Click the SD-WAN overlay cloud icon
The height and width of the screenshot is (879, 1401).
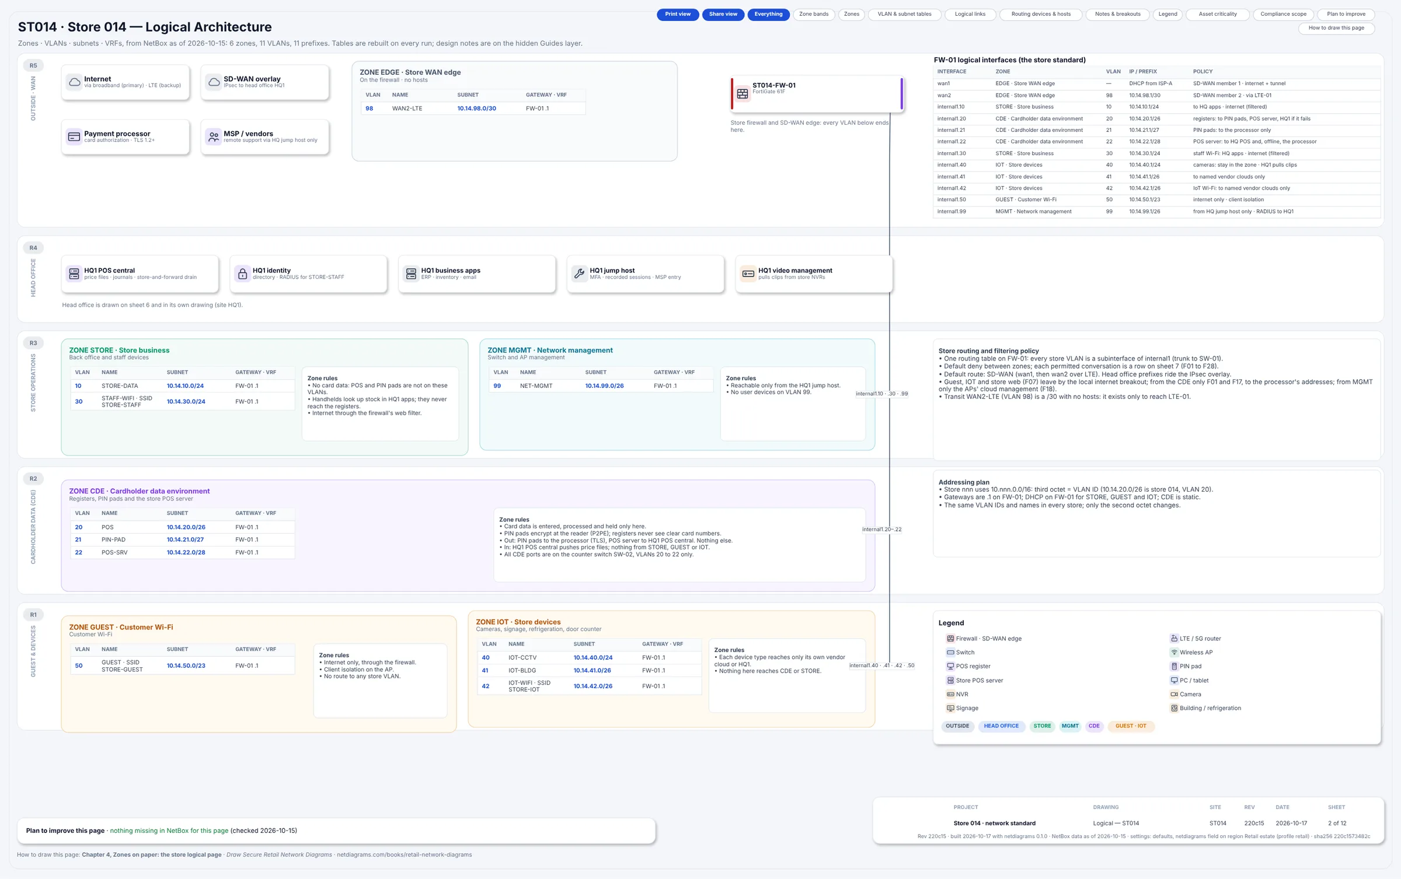pos(214,82)
